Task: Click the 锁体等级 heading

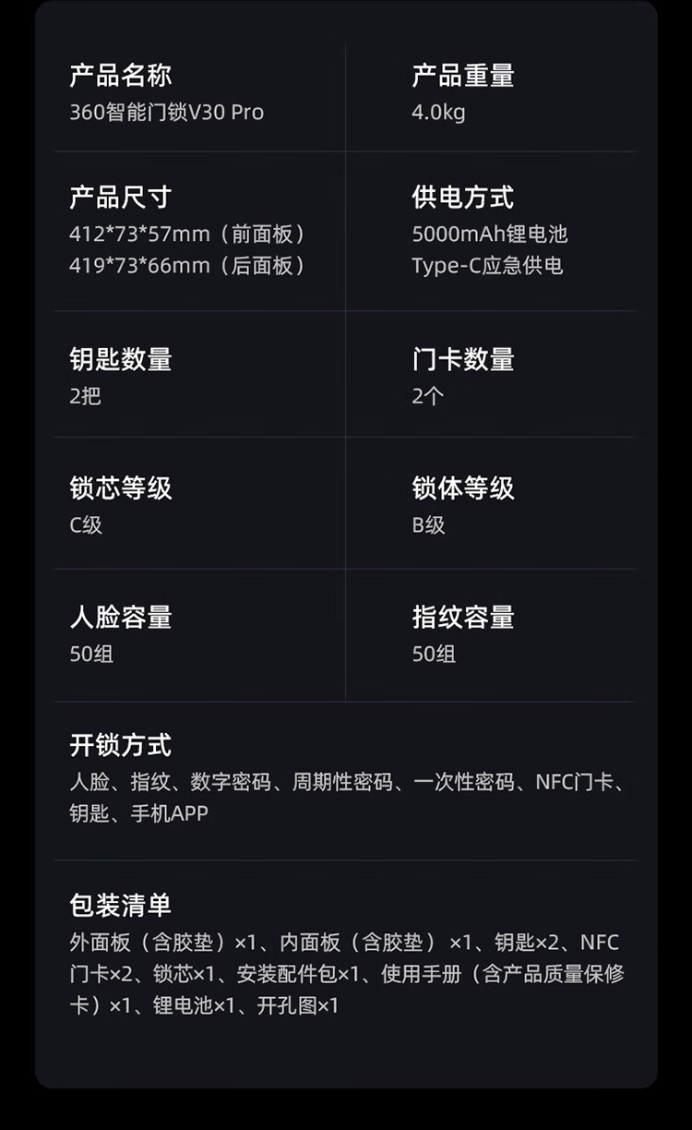Action: [x=462, y=488]
